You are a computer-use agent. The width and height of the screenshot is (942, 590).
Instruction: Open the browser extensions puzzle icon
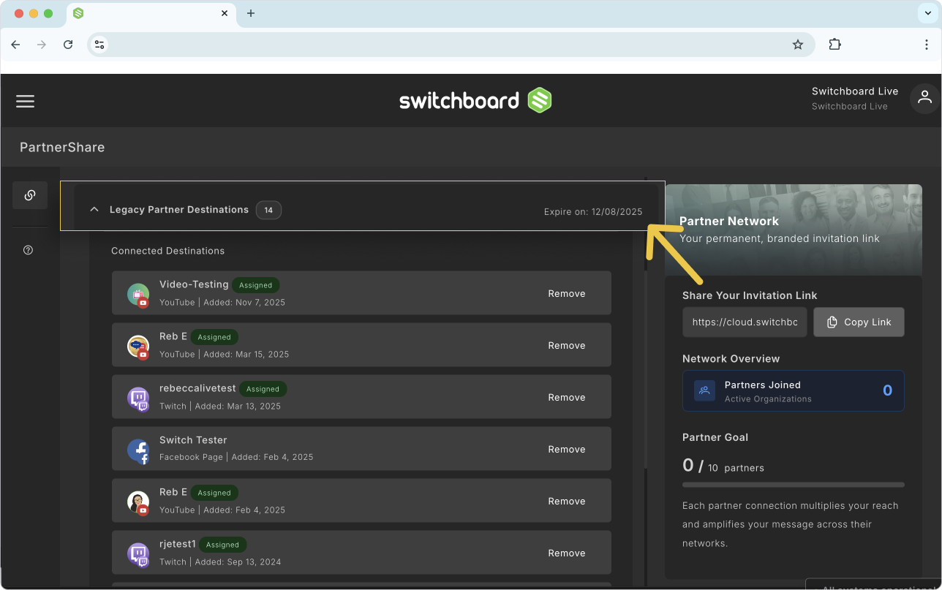[834, 45]
